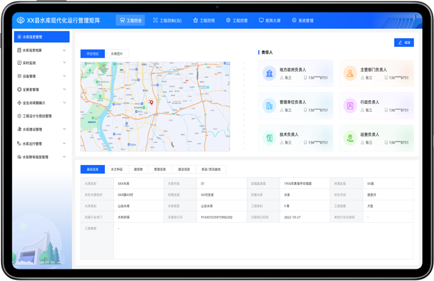Open the 水文特征 tab

(117, 169)
